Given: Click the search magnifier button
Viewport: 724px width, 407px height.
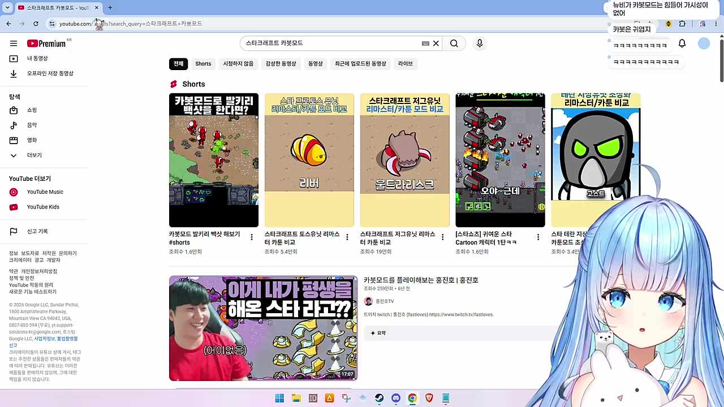Looking at the screenshot, I should click(x=454, y=44).
